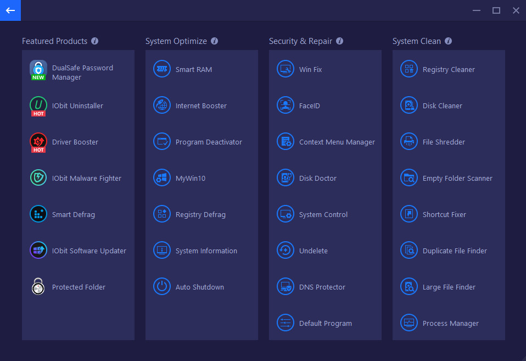Image resolution: width=526 pixels, height=361 pixels.
Task: Launch Internet Booster icon
Action: [161, 105]
